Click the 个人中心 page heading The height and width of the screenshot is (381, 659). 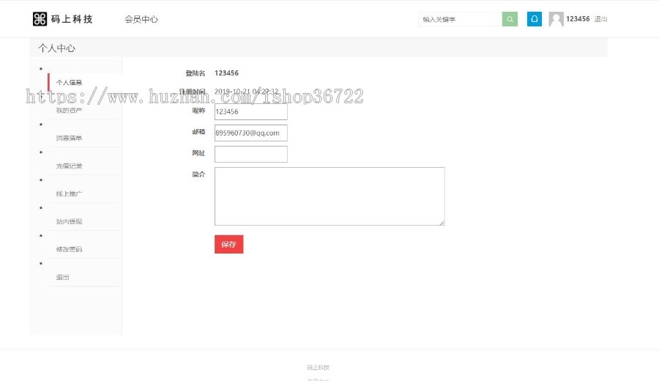click(56, 48)
